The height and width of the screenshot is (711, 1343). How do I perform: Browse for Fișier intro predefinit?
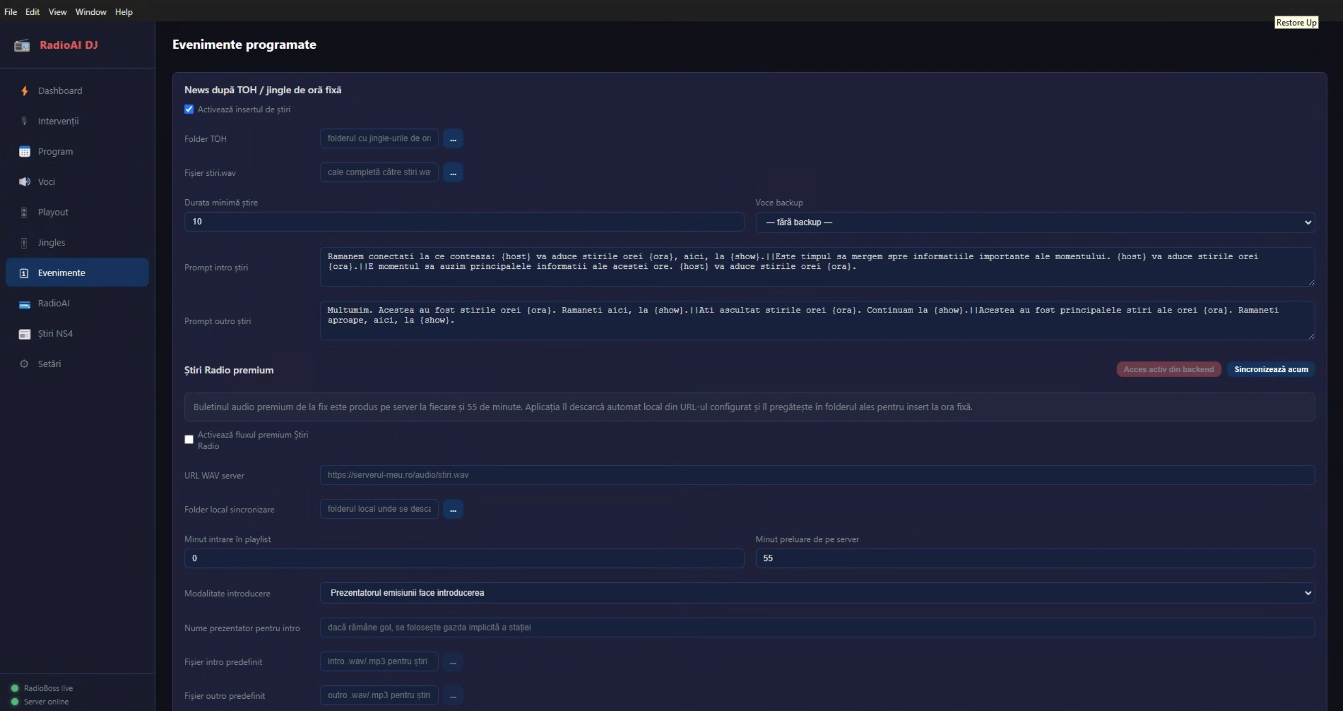453,661
